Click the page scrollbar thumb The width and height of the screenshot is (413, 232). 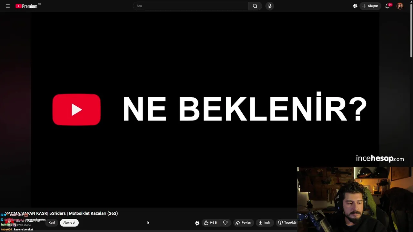(411, 31)
